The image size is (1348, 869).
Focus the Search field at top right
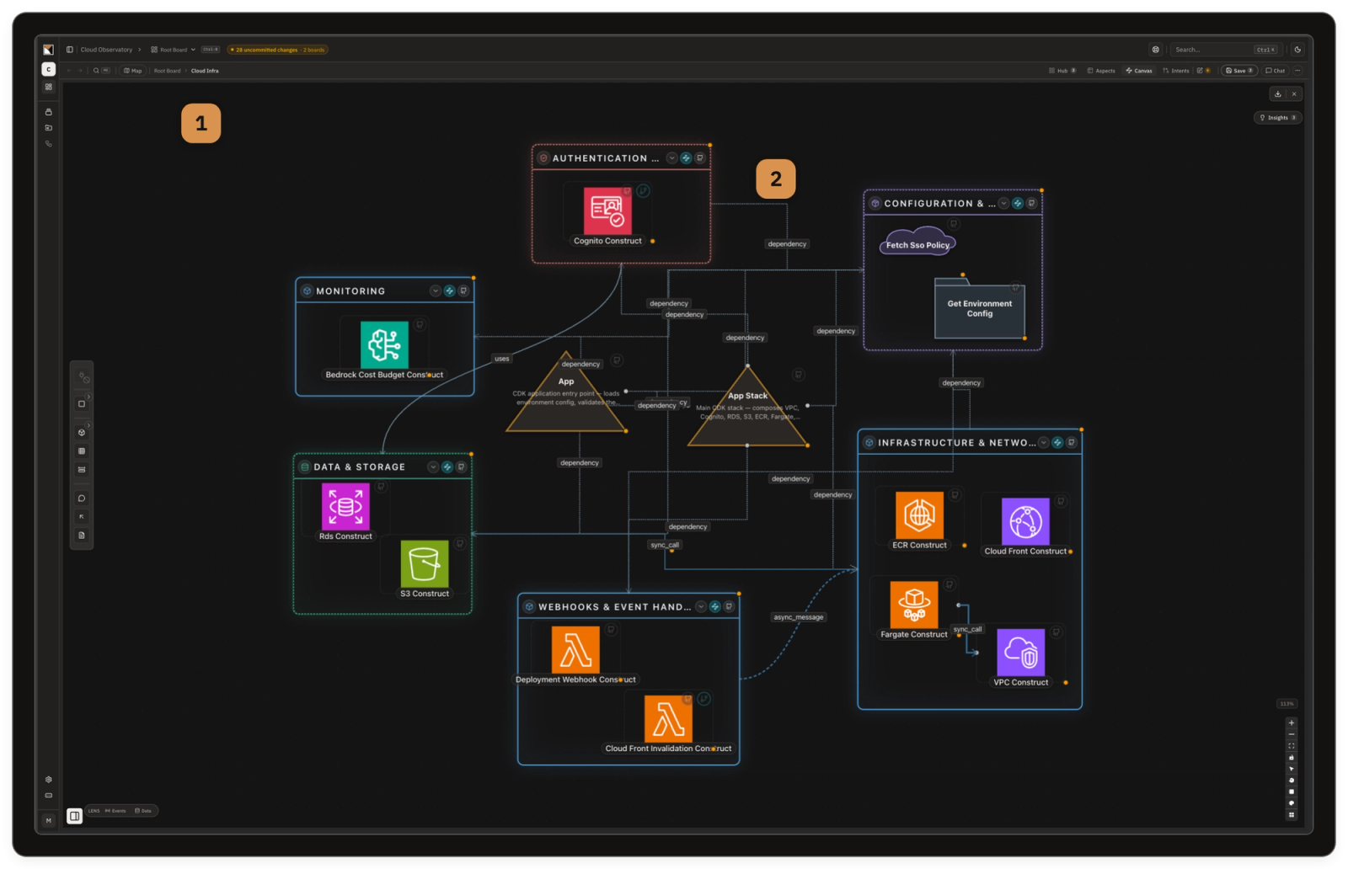point(1227,50)
